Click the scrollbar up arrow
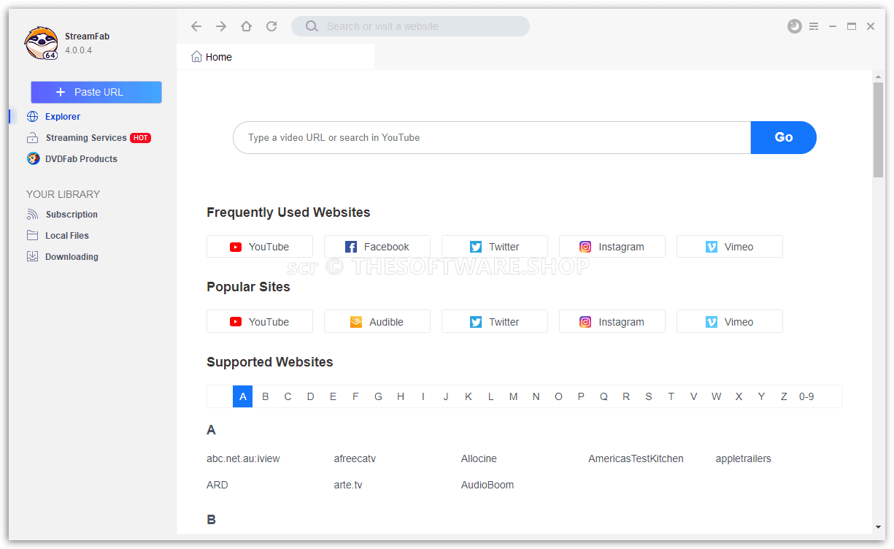 coord(878,76)
